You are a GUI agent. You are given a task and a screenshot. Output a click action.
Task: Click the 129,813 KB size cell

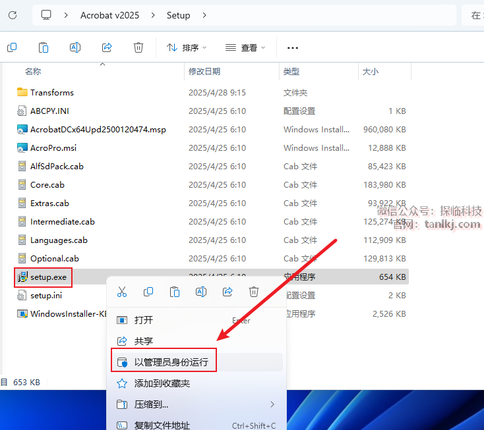coord(384,258)
